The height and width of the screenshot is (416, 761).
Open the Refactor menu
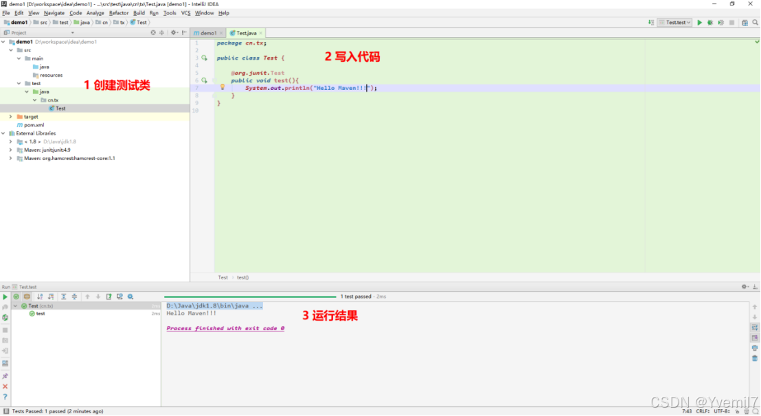(118, 13)
